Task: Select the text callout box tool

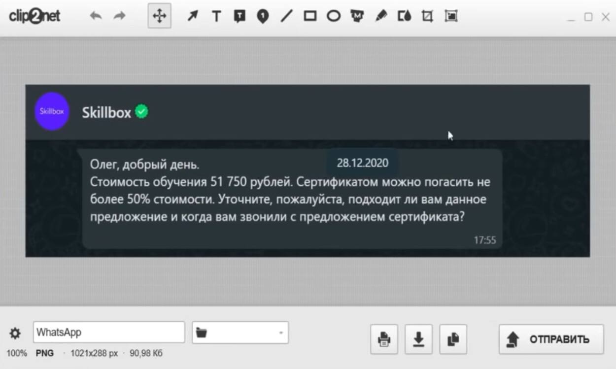Action: [240, 16]
